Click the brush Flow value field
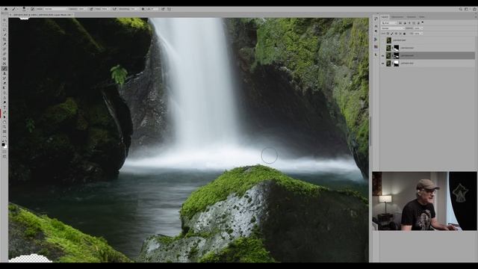The height and width of the screenshot is (269, 478). pyautogui.click(x=105, y=9)
